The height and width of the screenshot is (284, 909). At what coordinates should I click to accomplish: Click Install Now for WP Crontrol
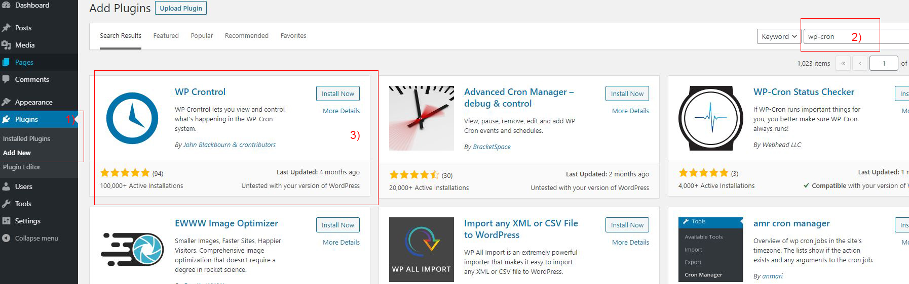(338, 93)
